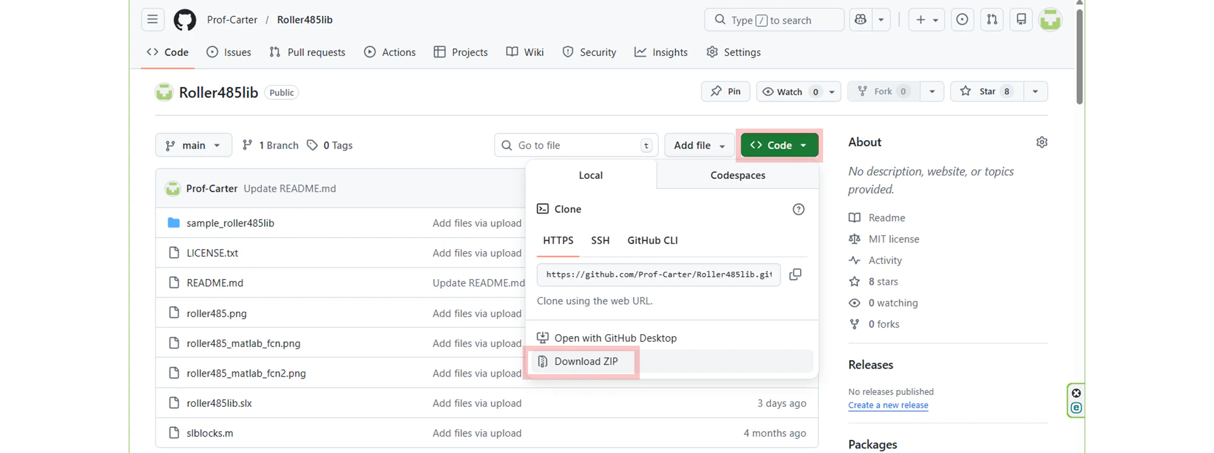Open user profile avatar menu

(x=1050, y=19)
